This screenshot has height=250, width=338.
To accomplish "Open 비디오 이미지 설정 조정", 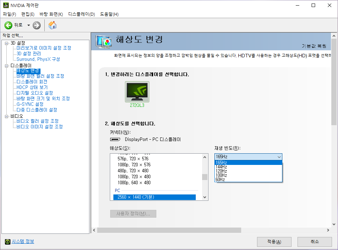I will pos(40,127).
